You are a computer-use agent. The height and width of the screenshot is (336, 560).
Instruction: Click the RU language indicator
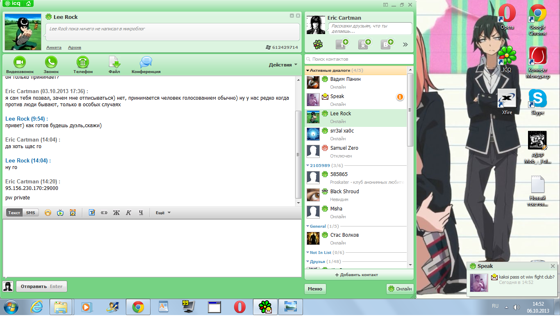pyautogui.click(x=495, y=306)
